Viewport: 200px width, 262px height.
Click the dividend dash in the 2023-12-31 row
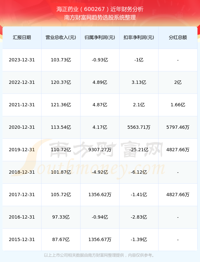(x=178, y=60)
